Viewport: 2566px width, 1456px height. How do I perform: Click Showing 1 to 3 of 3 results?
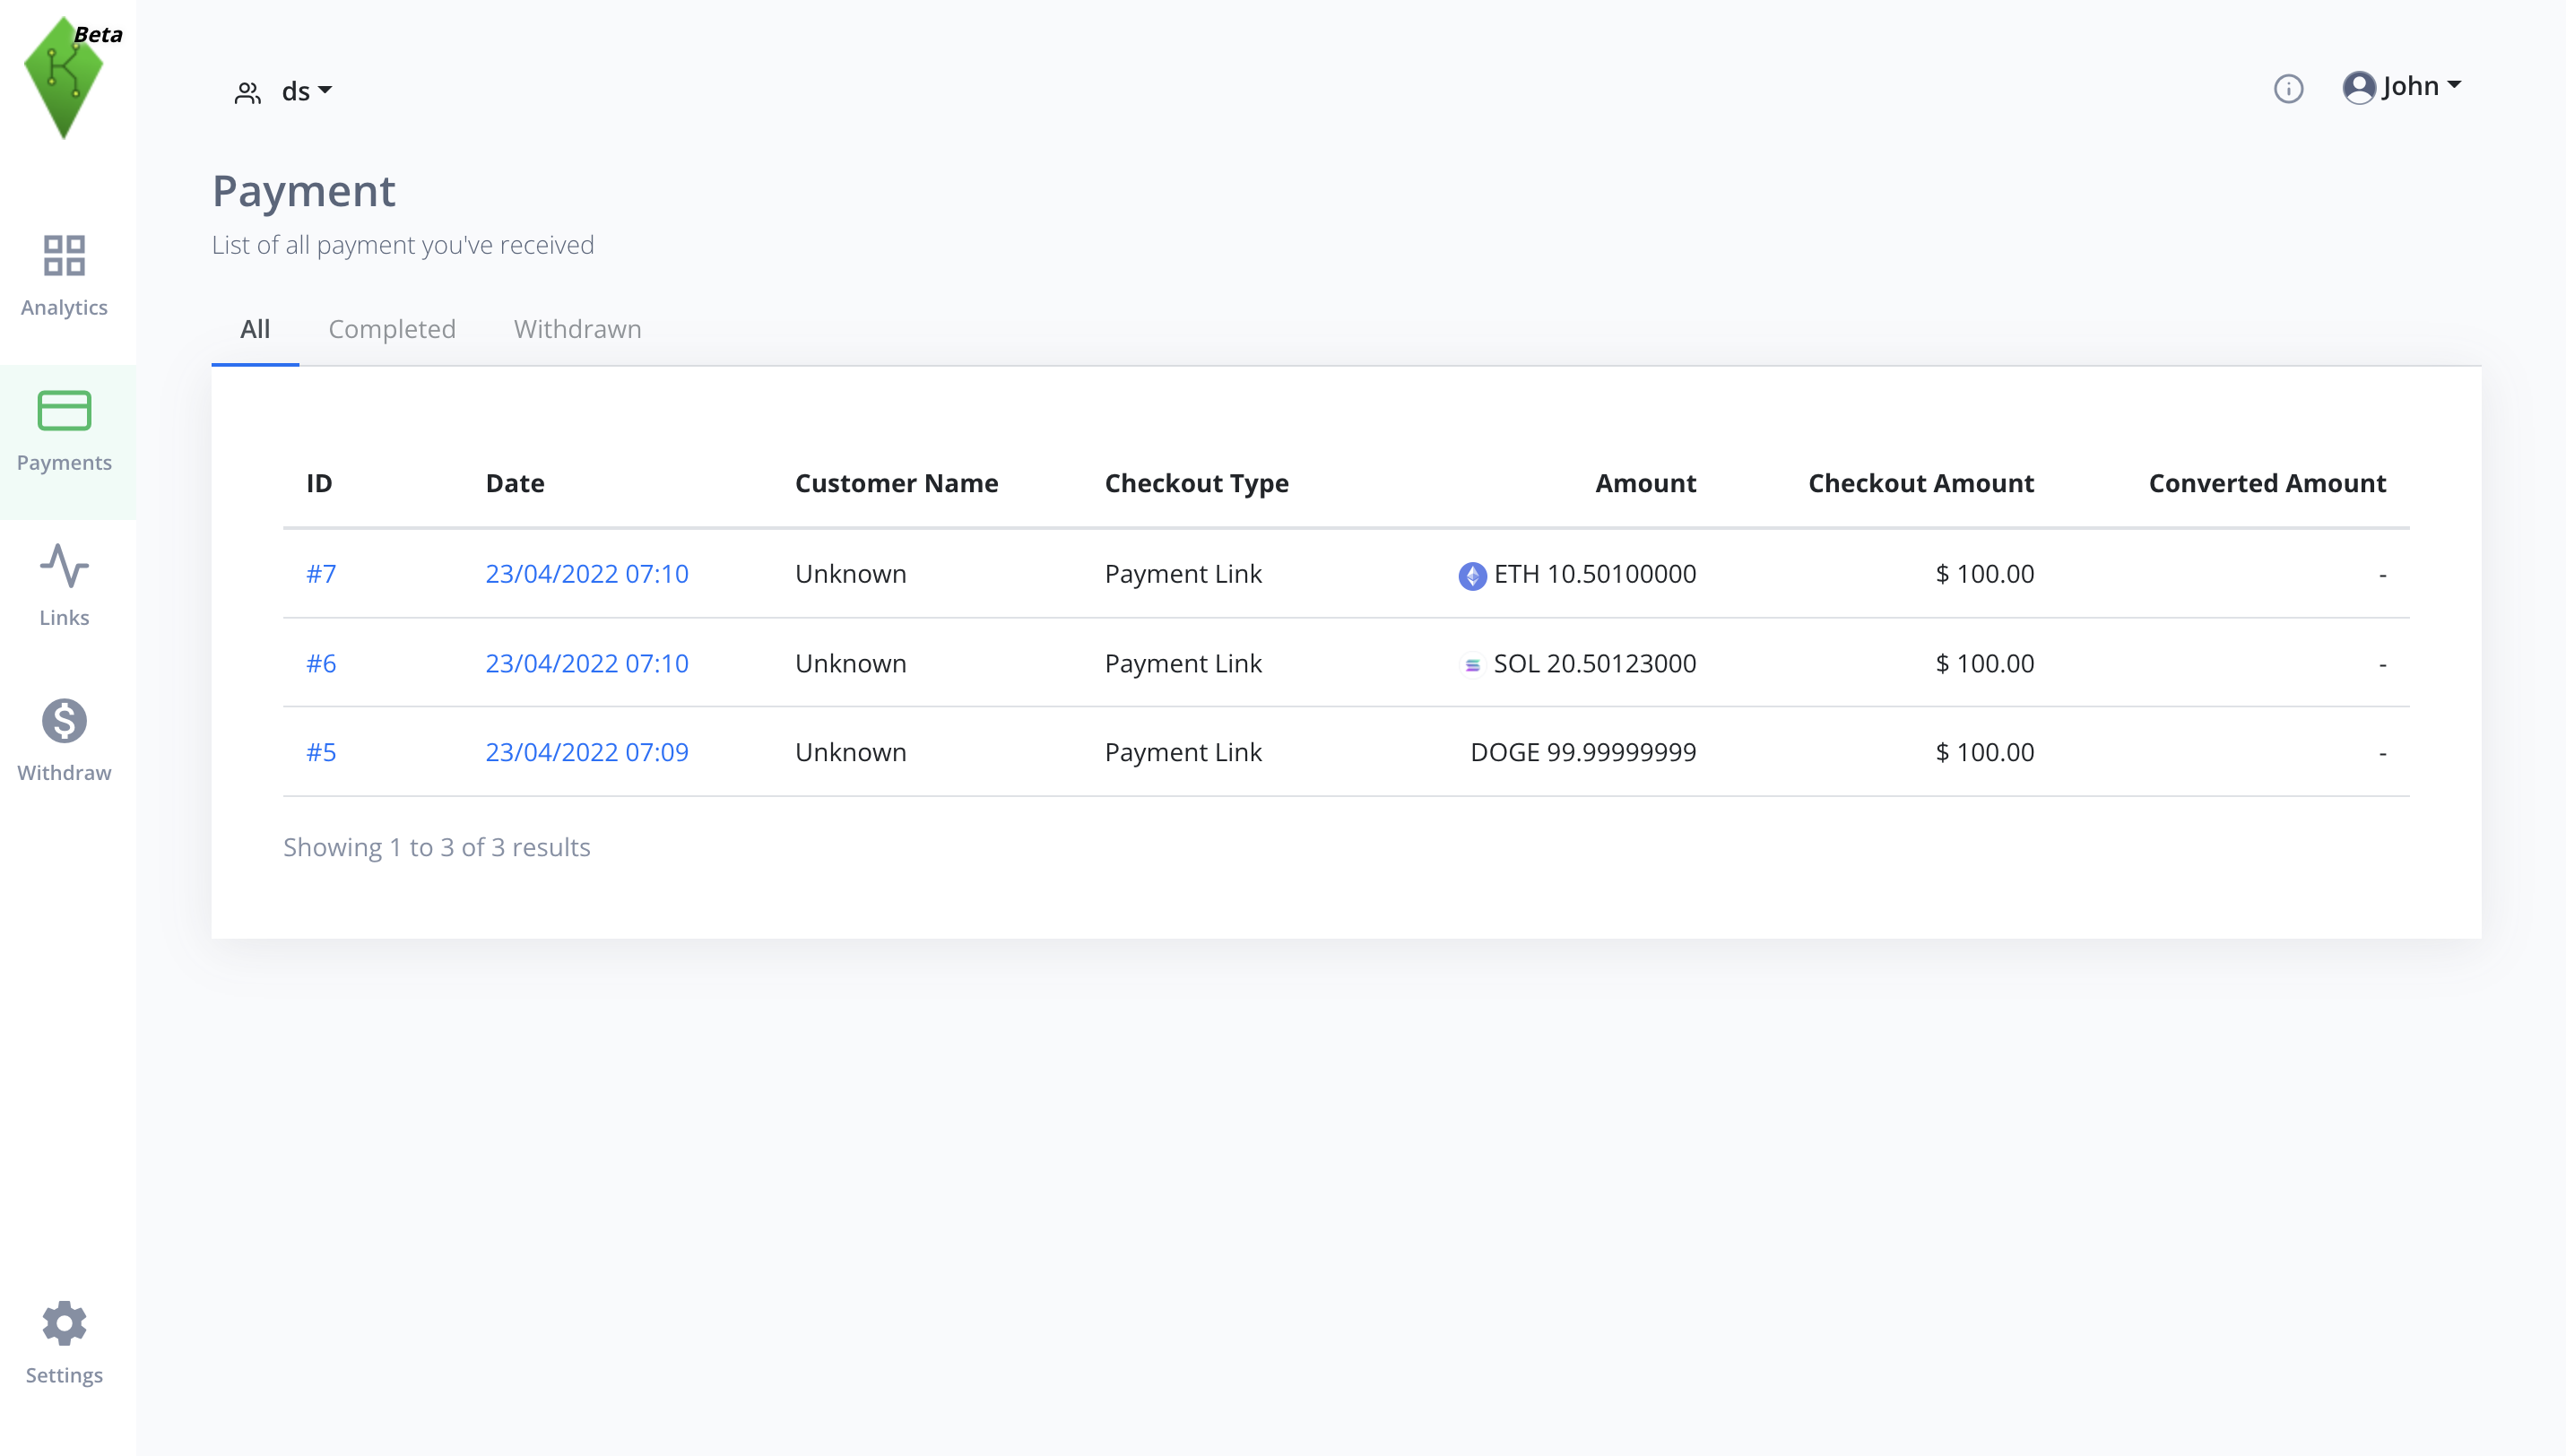tap(437, 847)
